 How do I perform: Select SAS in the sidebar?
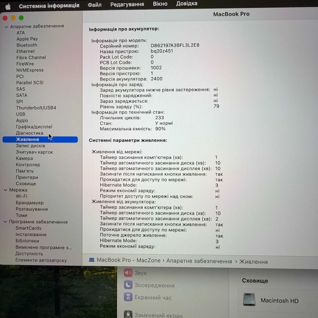coord(21,89)
